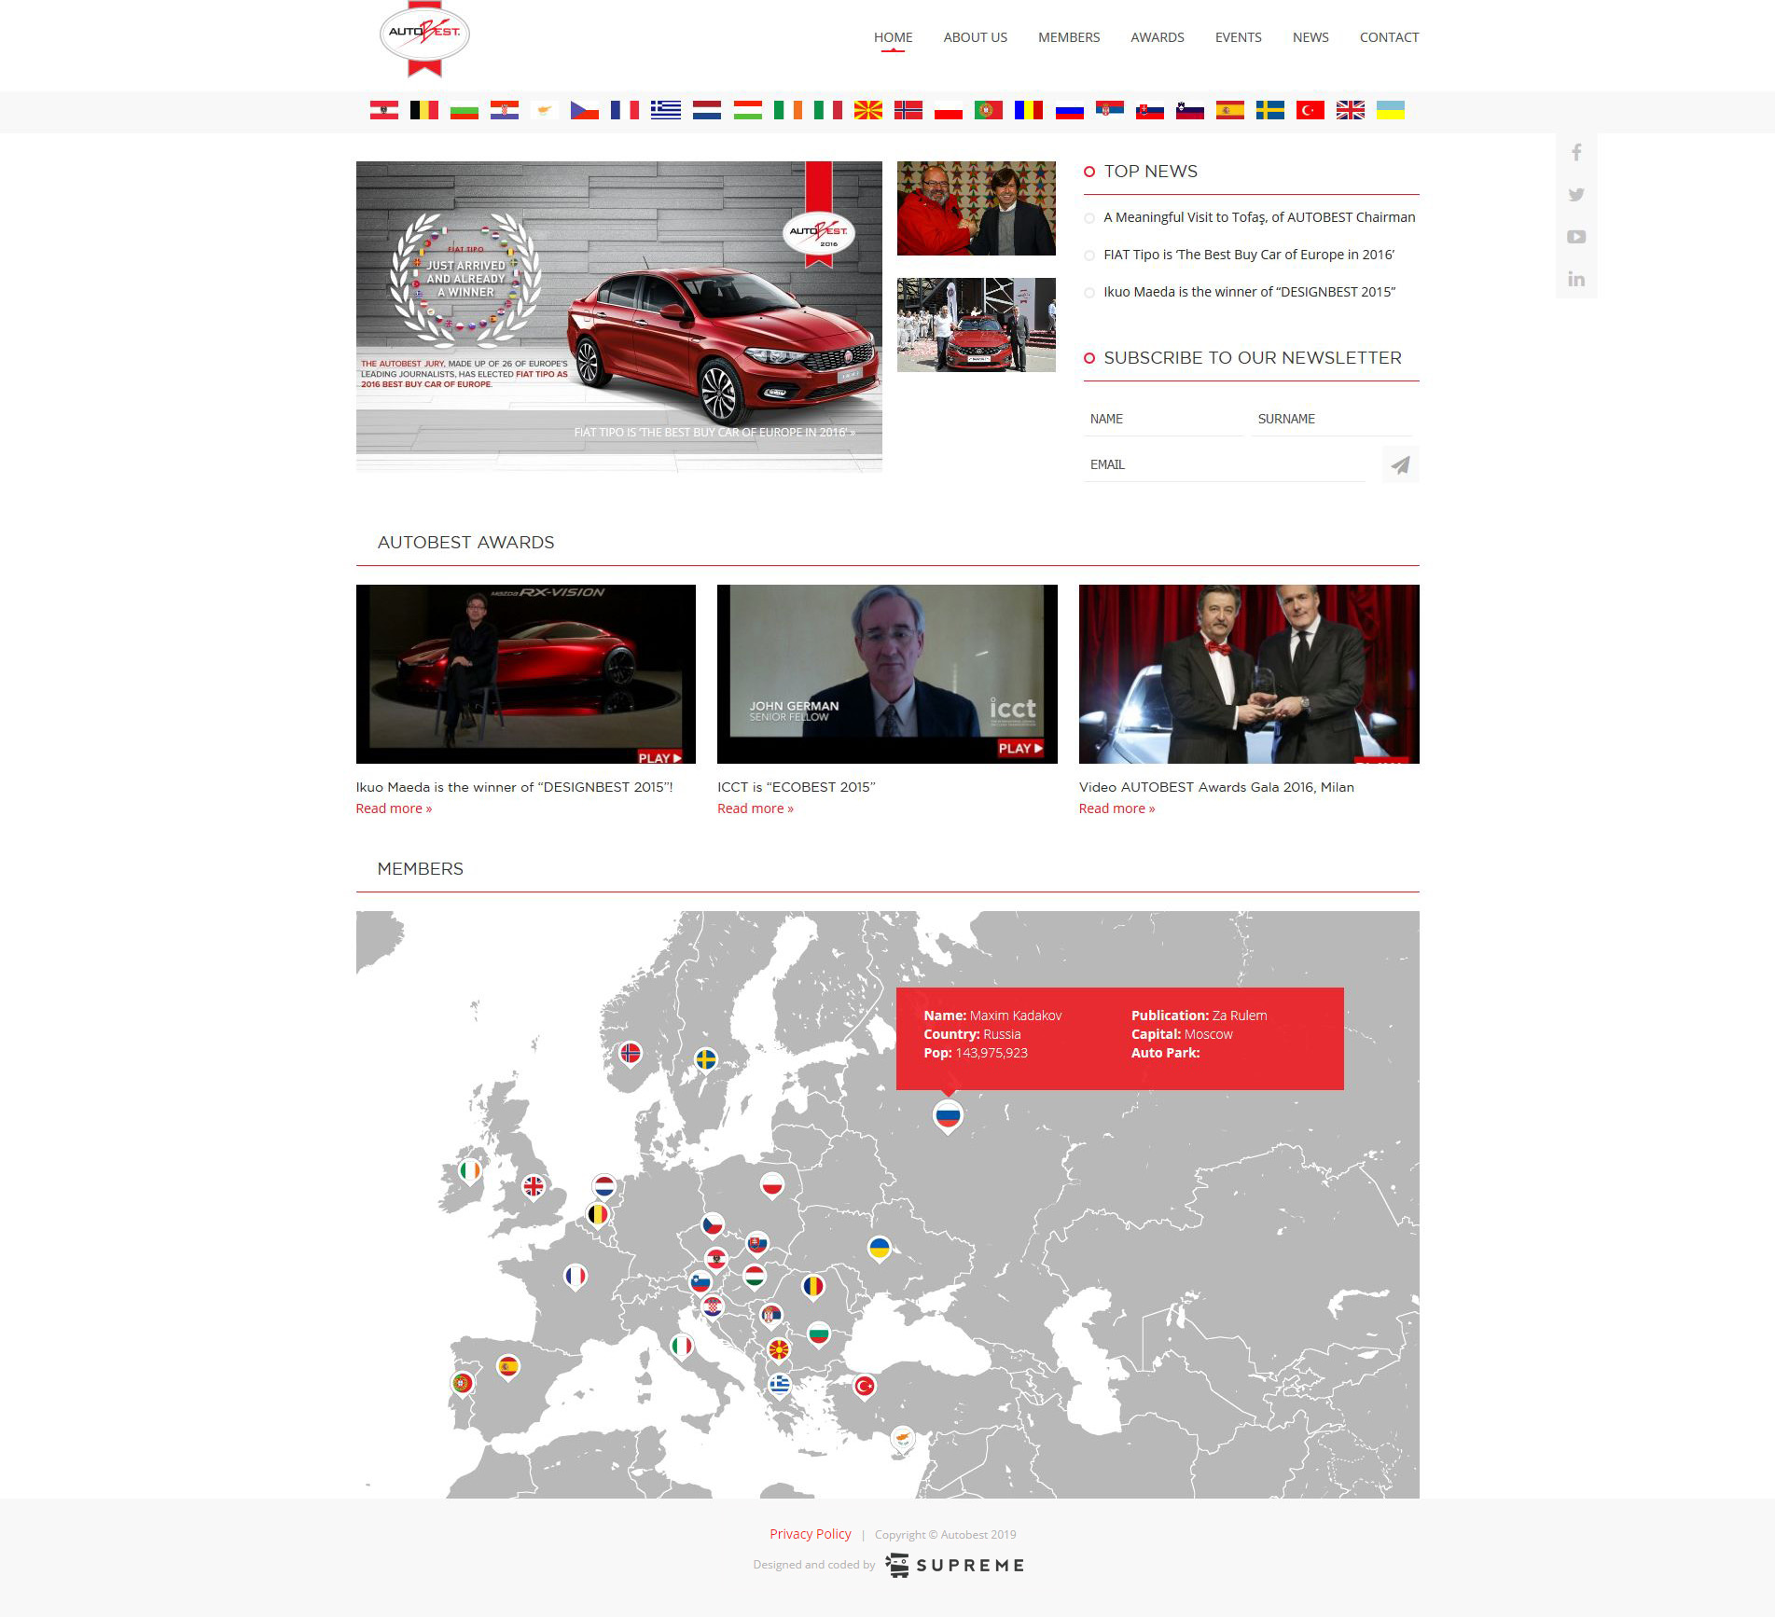Open the 'FIAT Tipo is The Best Buy Car' news link
Screen dimensions: 1775x1617
click(x=1249, y=255)
